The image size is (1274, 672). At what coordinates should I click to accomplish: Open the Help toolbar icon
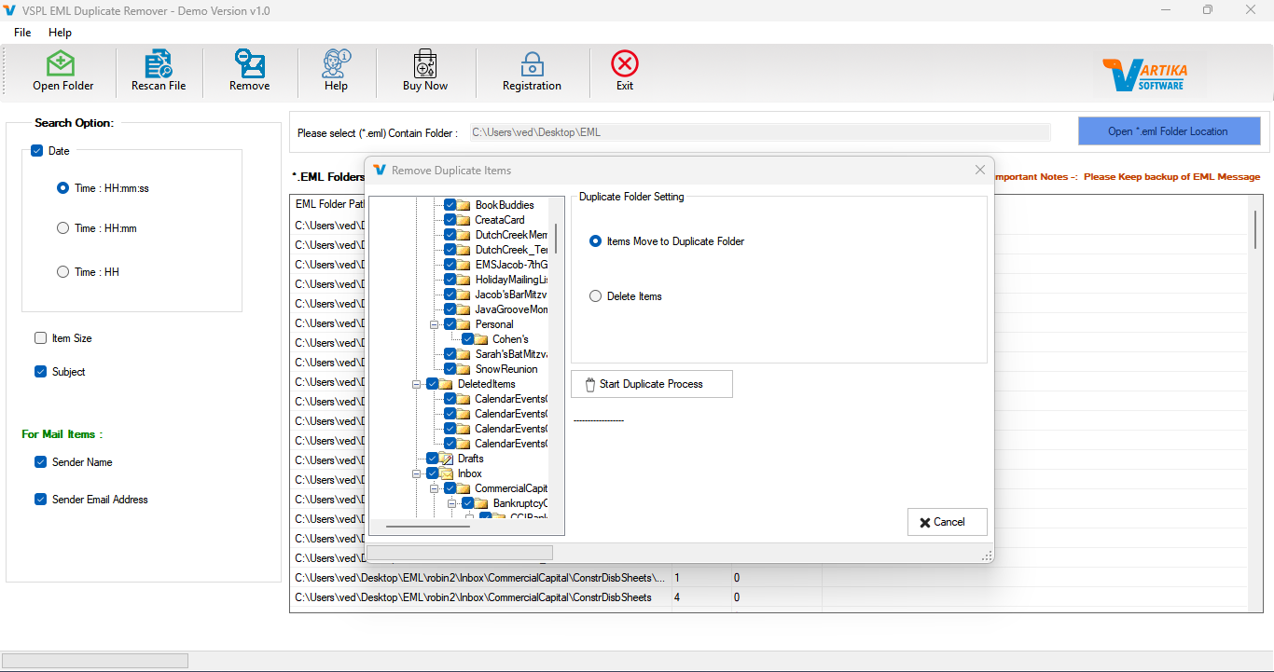coord(336,63)
